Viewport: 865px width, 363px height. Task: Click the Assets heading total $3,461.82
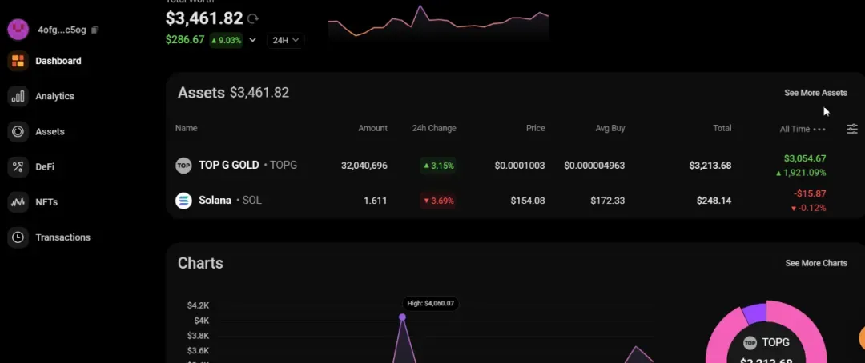(x=259, y=93)
